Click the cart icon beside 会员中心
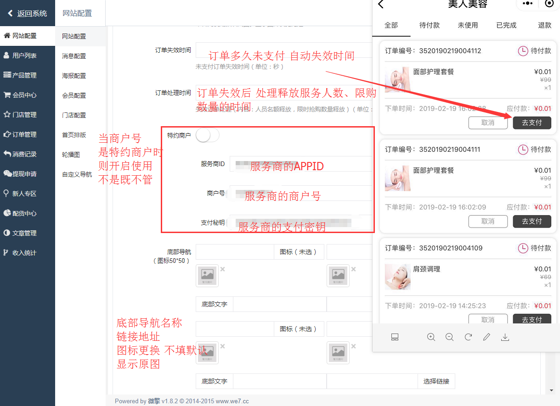Image resolution: width=560 pixels, height=406 pixels. pos(7,95)
